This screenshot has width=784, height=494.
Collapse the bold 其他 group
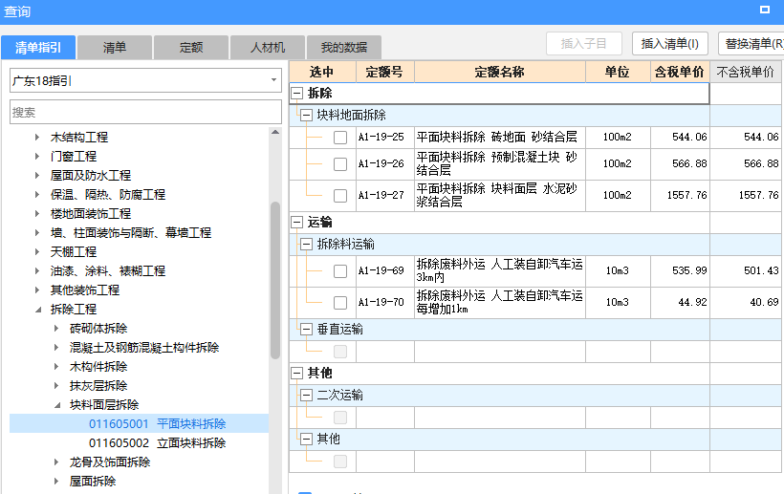pos(297,373)
